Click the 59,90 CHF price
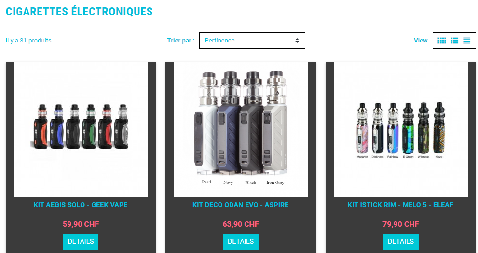 81,225
